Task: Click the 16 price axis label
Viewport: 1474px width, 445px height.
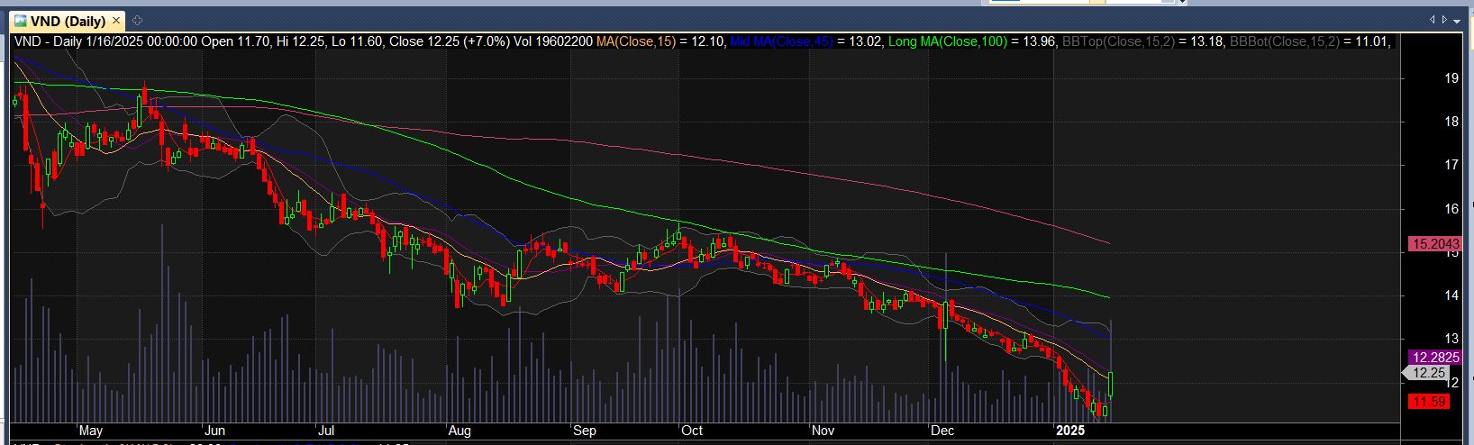Action: (x=1451, y=209)
